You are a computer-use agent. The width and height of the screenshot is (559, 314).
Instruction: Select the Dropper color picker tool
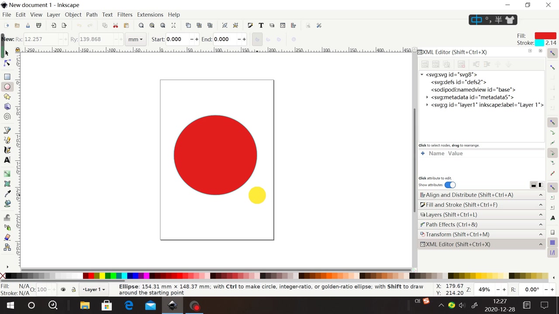(x=7, y=194)
